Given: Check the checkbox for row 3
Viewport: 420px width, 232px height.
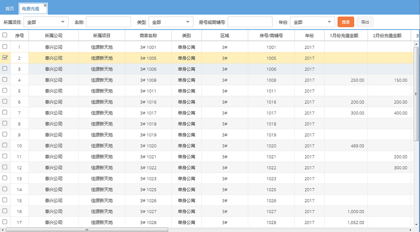Looking at the screenshot, I should (5, 68).
